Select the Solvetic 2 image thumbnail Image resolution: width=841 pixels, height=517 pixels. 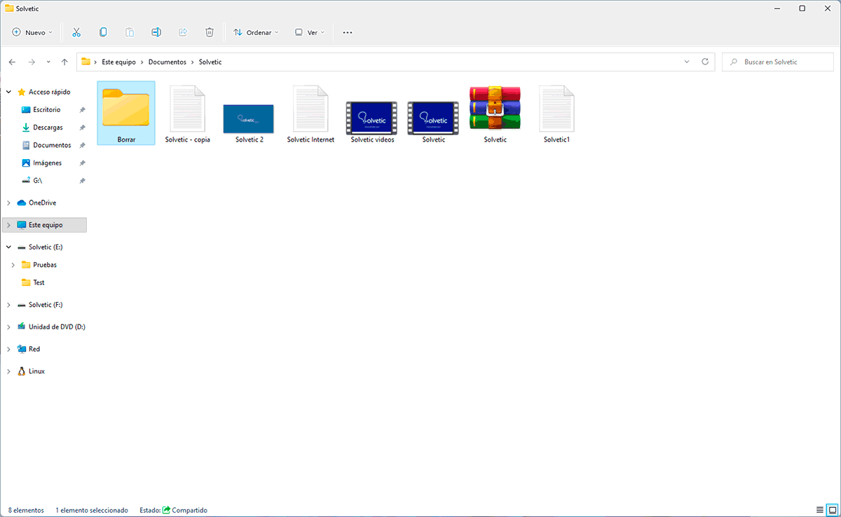(x=249, y=123)
